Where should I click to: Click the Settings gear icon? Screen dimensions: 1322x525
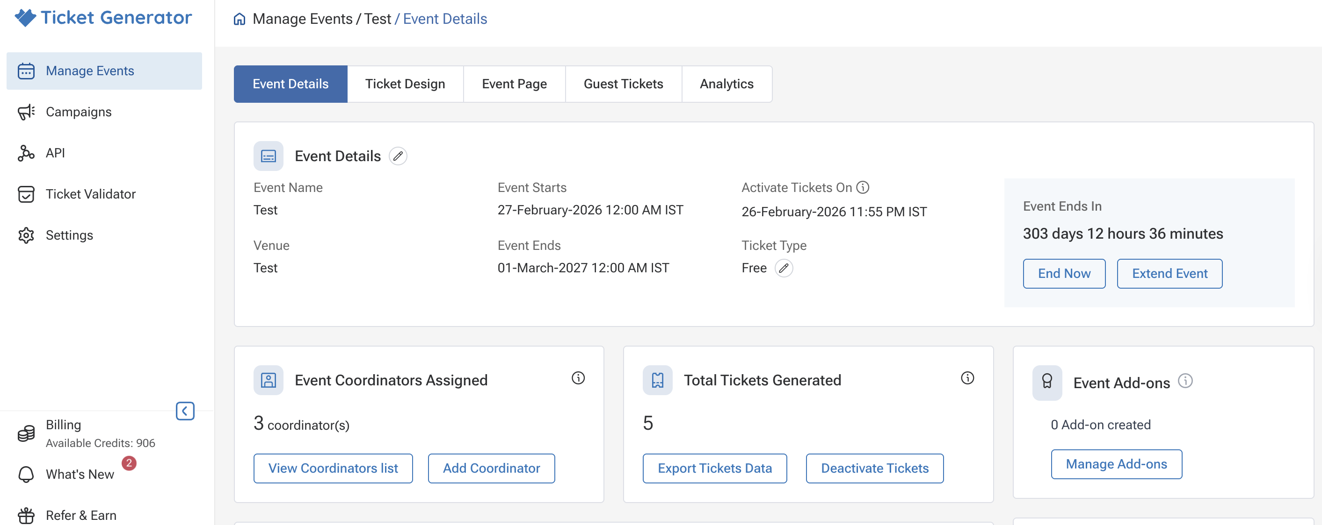pyautogui.click(x=26, y=235)
